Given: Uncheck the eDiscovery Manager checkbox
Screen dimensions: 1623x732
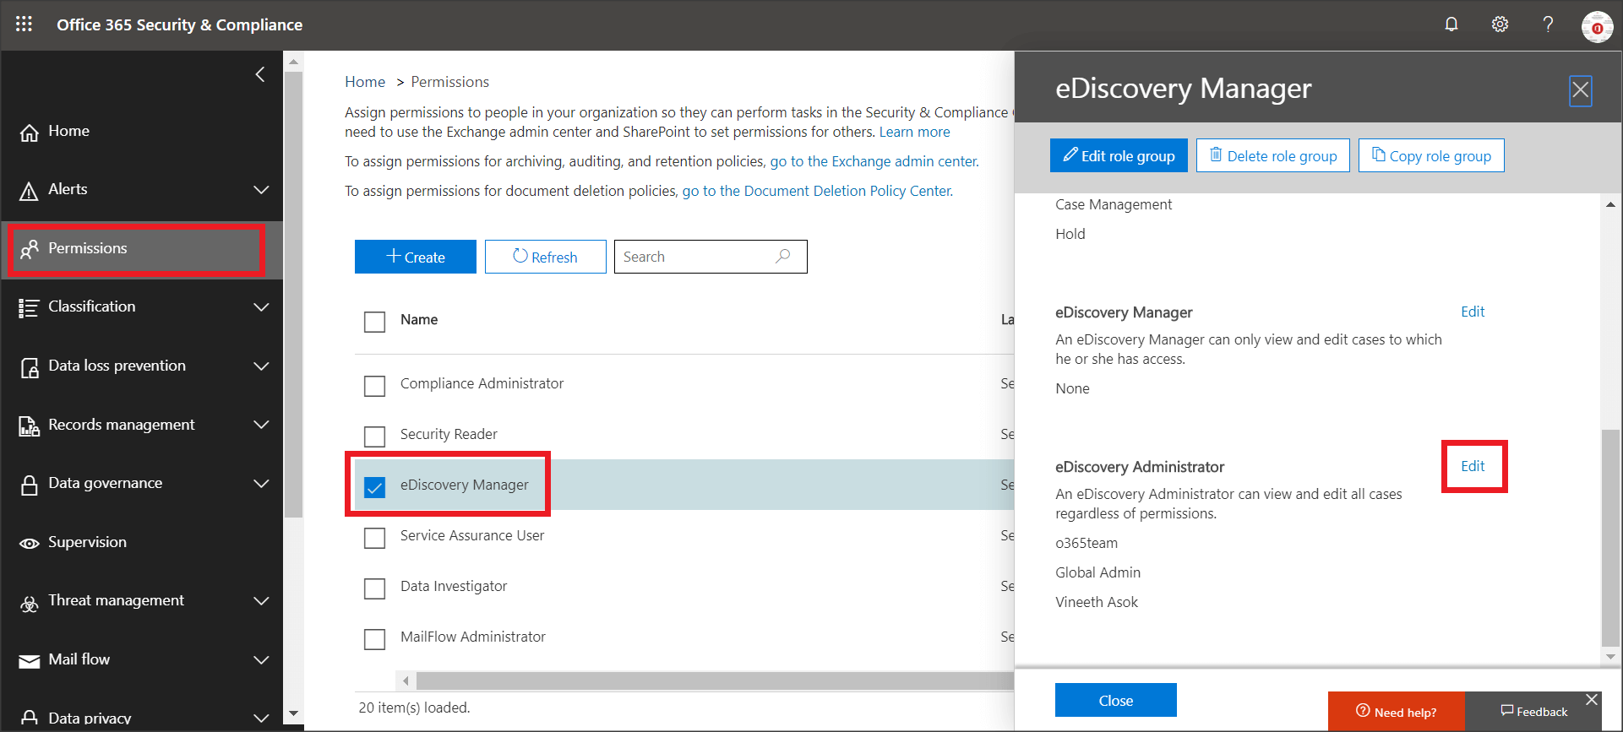Looking at the screenshot, I should 374,487.
